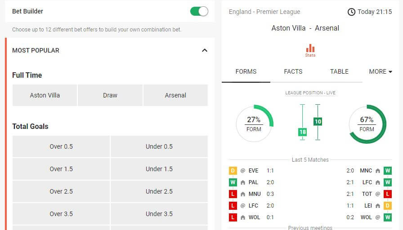The height and width of the screenshot is (230, 403).
Task: Switch to the FACTS tab
Action: coord(293,71)
